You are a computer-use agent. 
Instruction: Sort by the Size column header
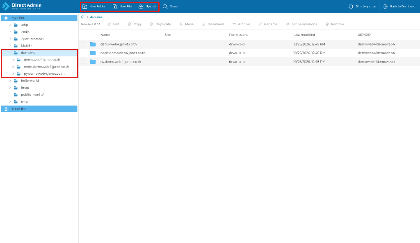tap(168, 35)
